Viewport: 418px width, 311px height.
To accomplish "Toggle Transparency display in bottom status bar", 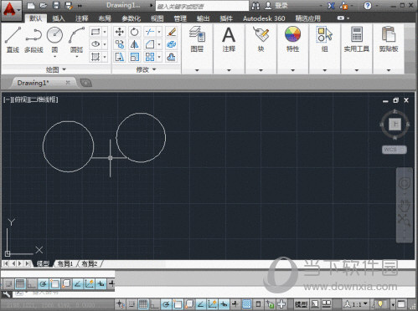I will (x=246, y=304).
